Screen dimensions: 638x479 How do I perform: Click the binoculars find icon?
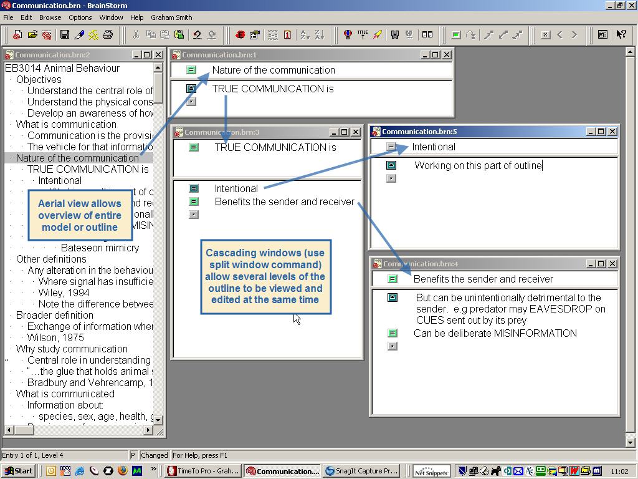point(394,35)
